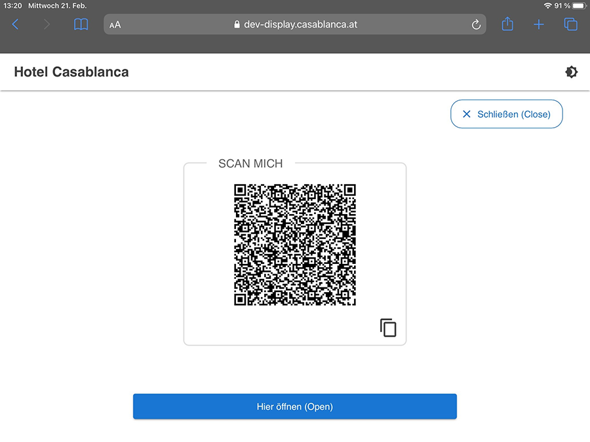
Task: Tap the Wi-Fi status icon
Action: (x=547, y=5)
